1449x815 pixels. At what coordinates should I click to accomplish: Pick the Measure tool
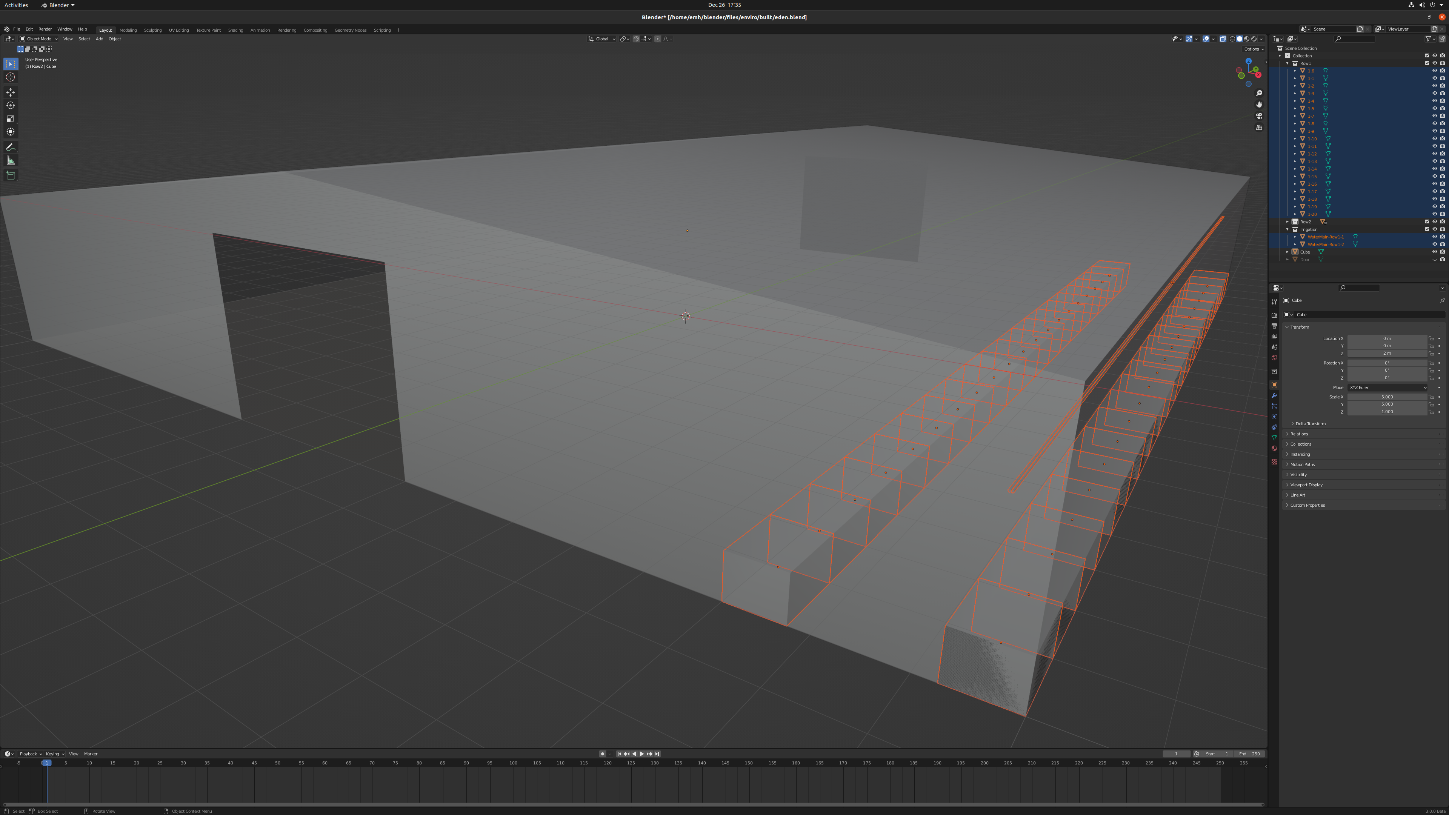pyautogui.click(x=11, y=161)
